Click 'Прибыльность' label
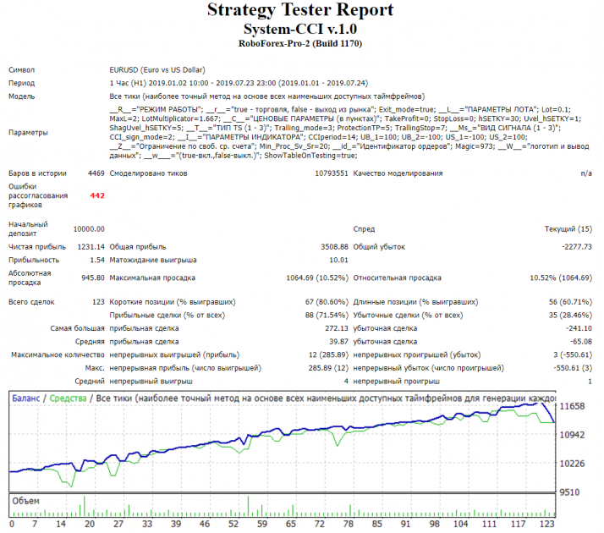This screenshot has width=604, height=533. coord(34,260)
